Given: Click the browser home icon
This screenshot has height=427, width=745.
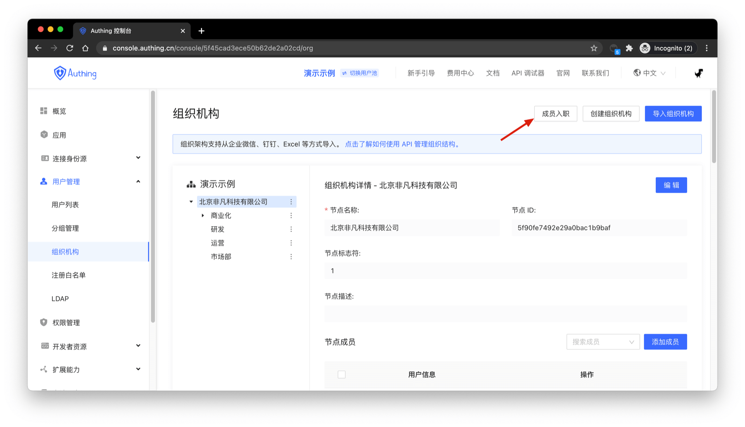Looking at the screenshot, I should (85, 48).
